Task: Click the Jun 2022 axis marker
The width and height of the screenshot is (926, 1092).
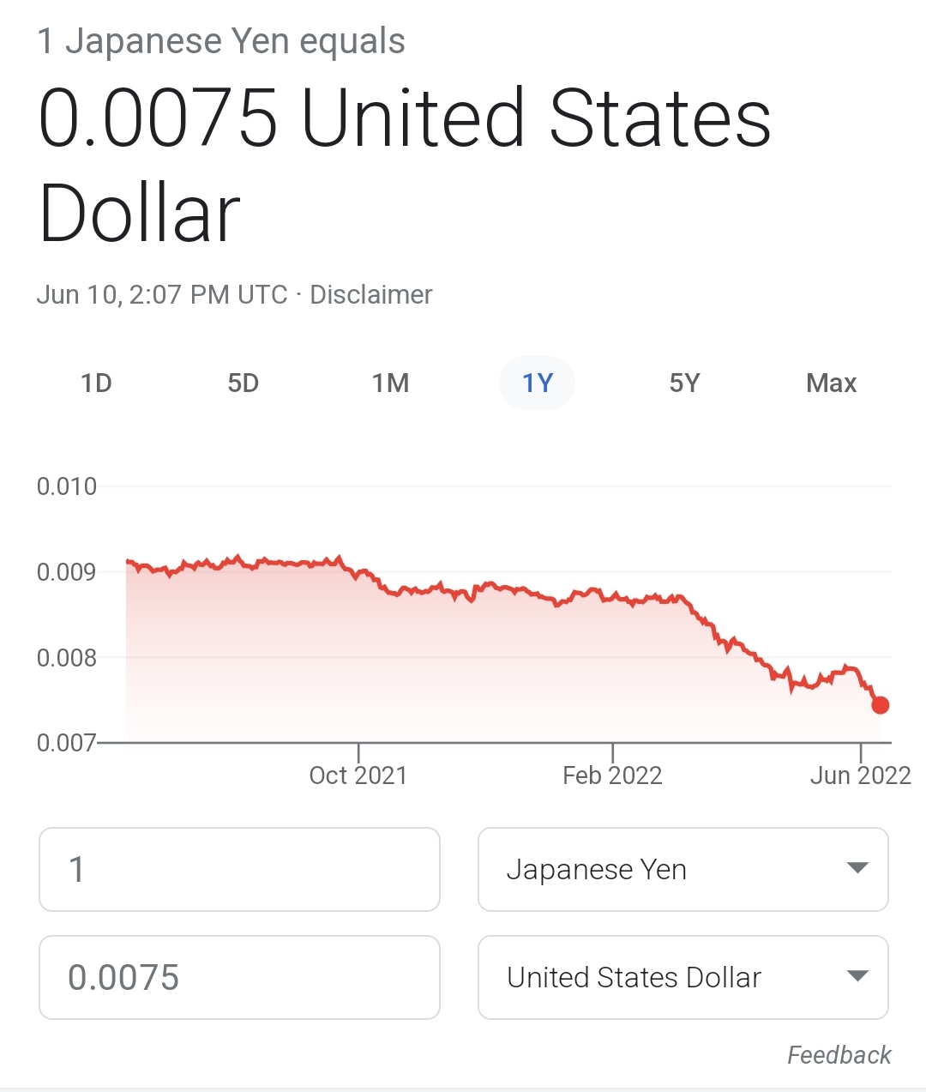Action: [x=860, y=775]
